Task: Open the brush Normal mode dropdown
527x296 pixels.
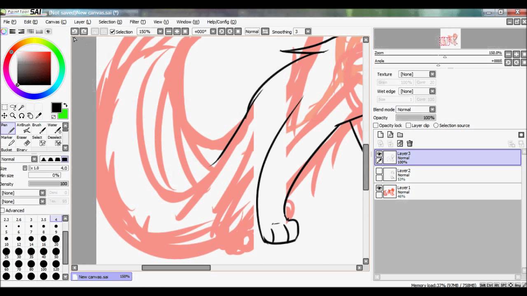Action: [35, 159]
